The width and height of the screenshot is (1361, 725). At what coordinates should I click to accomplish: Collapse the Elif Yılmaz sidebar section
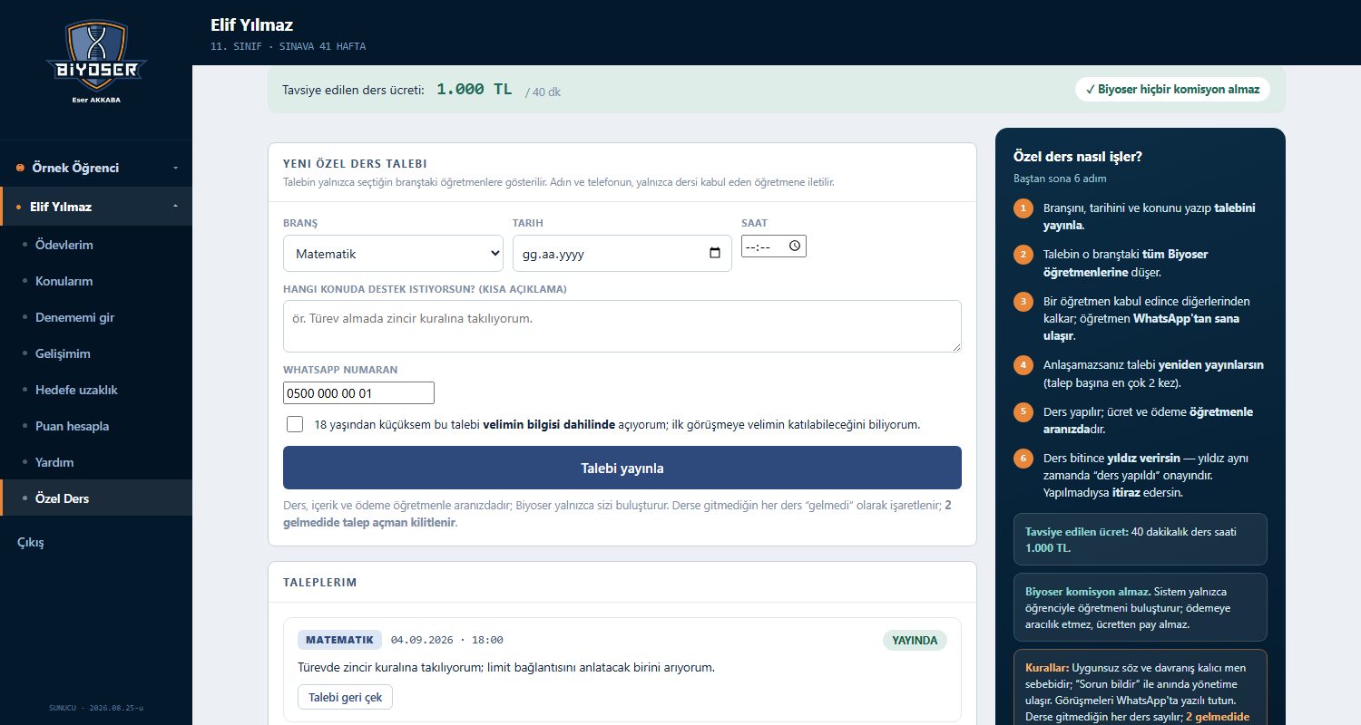coord(96,207)
